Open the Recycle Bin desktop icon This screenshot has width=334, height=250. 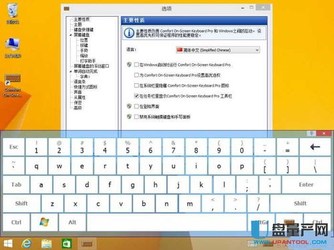point(13,14)
